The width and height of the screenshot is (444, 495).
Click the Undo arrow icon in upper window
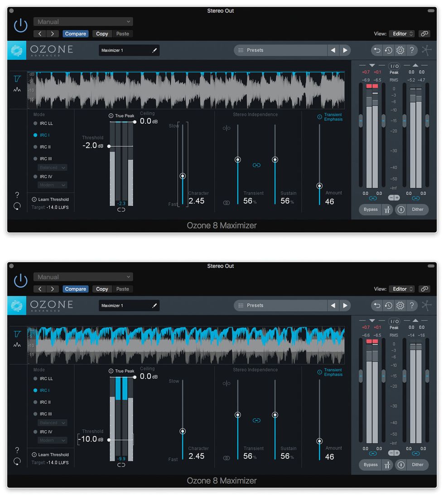click(377, 50)
